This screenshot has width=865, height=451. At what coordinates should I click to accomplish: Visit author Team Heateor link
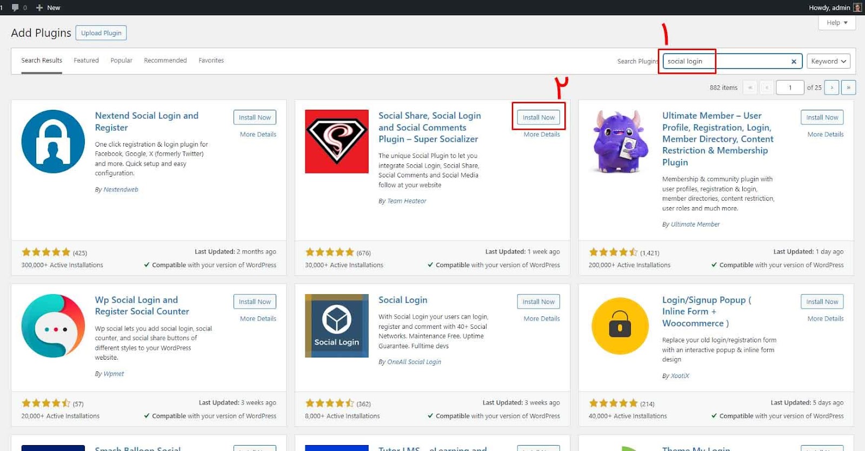point(407,201)
